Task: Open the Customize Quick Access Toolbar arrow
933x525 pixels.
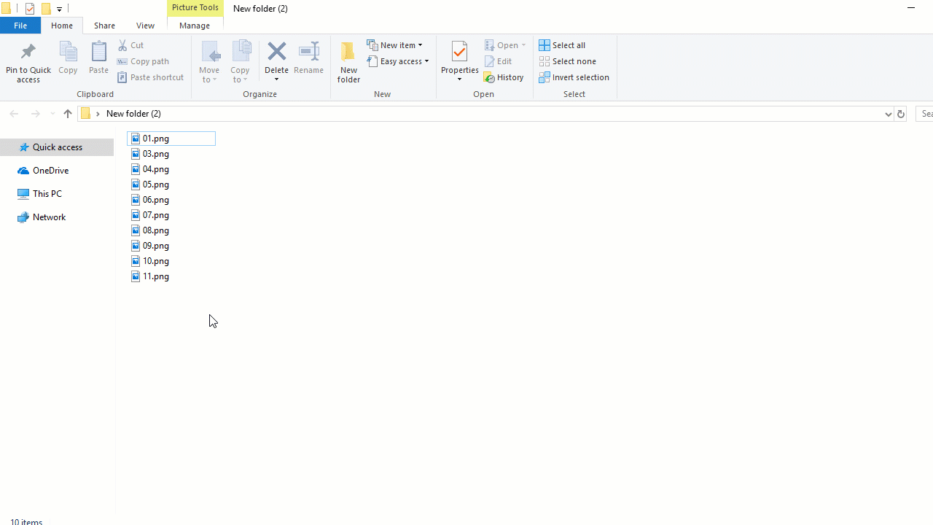Action: click(x=59, y=9)
